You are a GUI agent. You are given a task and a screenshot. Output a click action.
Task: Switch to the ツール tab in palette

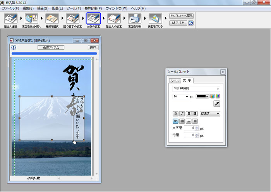coord(175,81)
